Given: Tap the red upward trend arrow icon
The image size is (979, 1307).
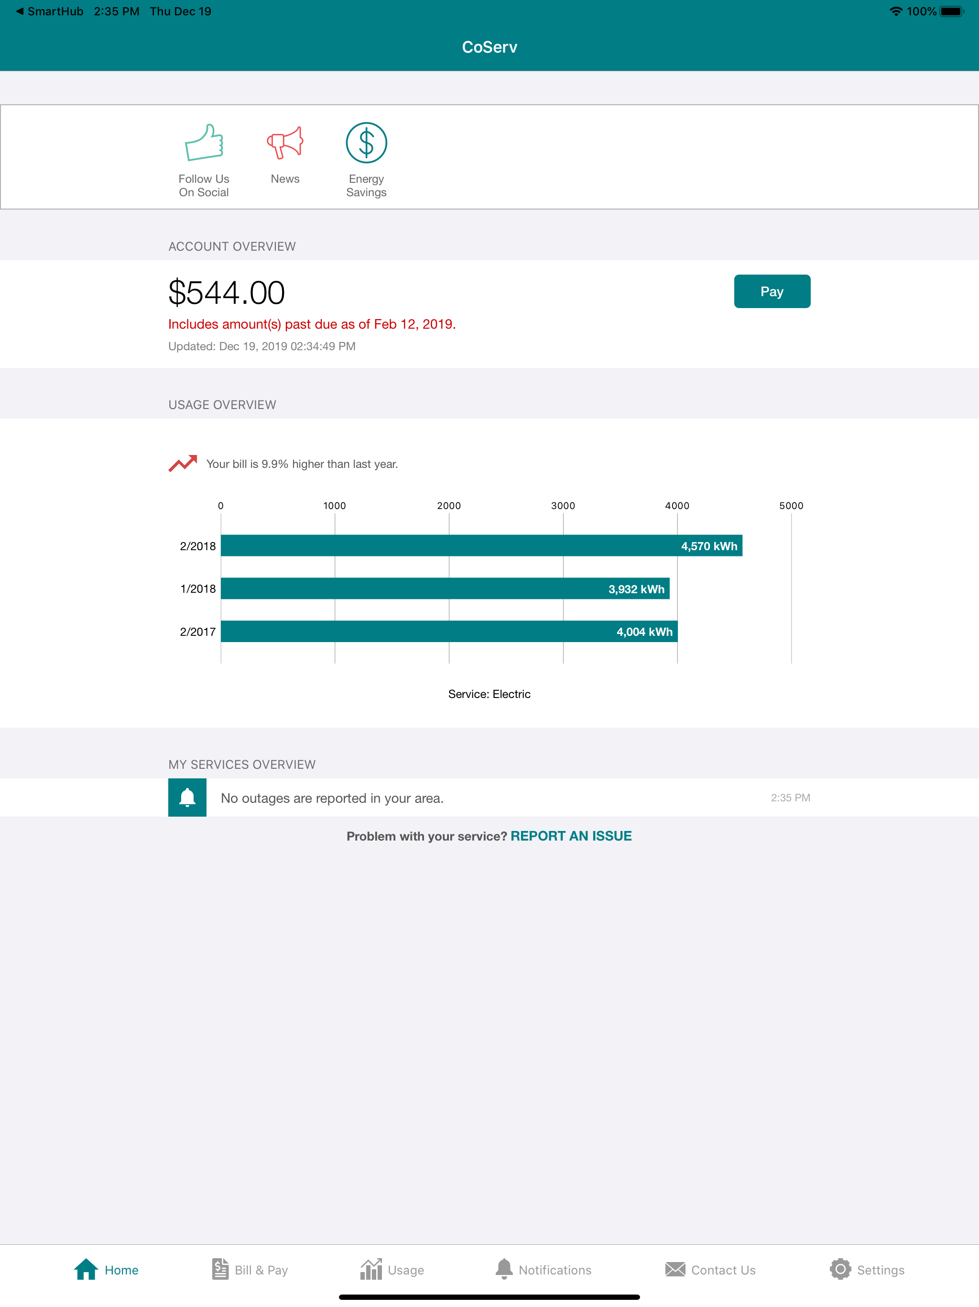Looking at the screenshot, I should click(183, 463).
